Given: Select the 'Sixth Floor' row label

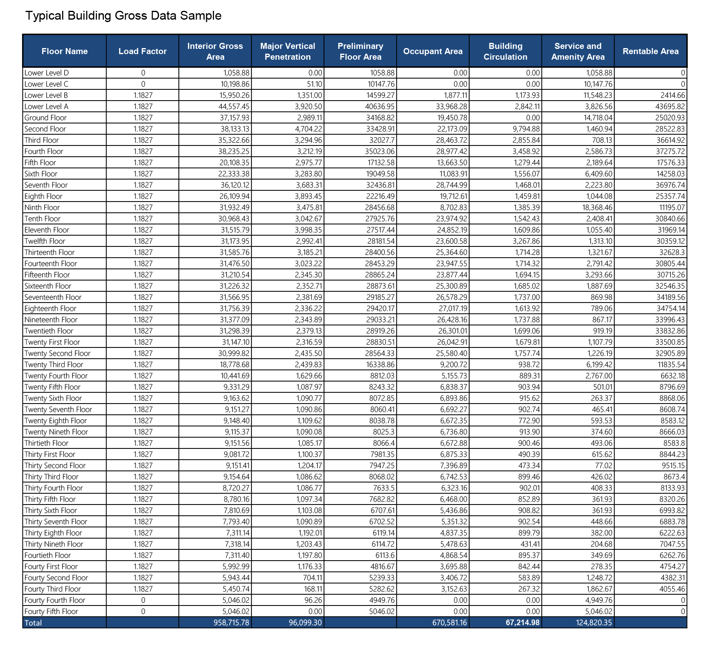Looking at the screenshot, I should (41, 174).
